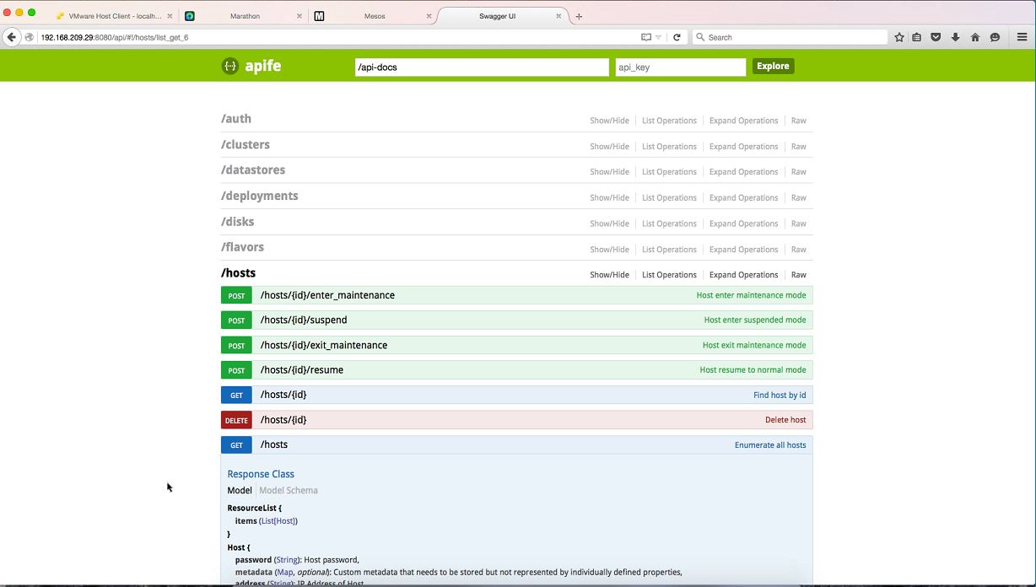This screenshot has width=1036, height=587.
Task: Switch to the Marathon browser tab
Action: pos(245,16)
